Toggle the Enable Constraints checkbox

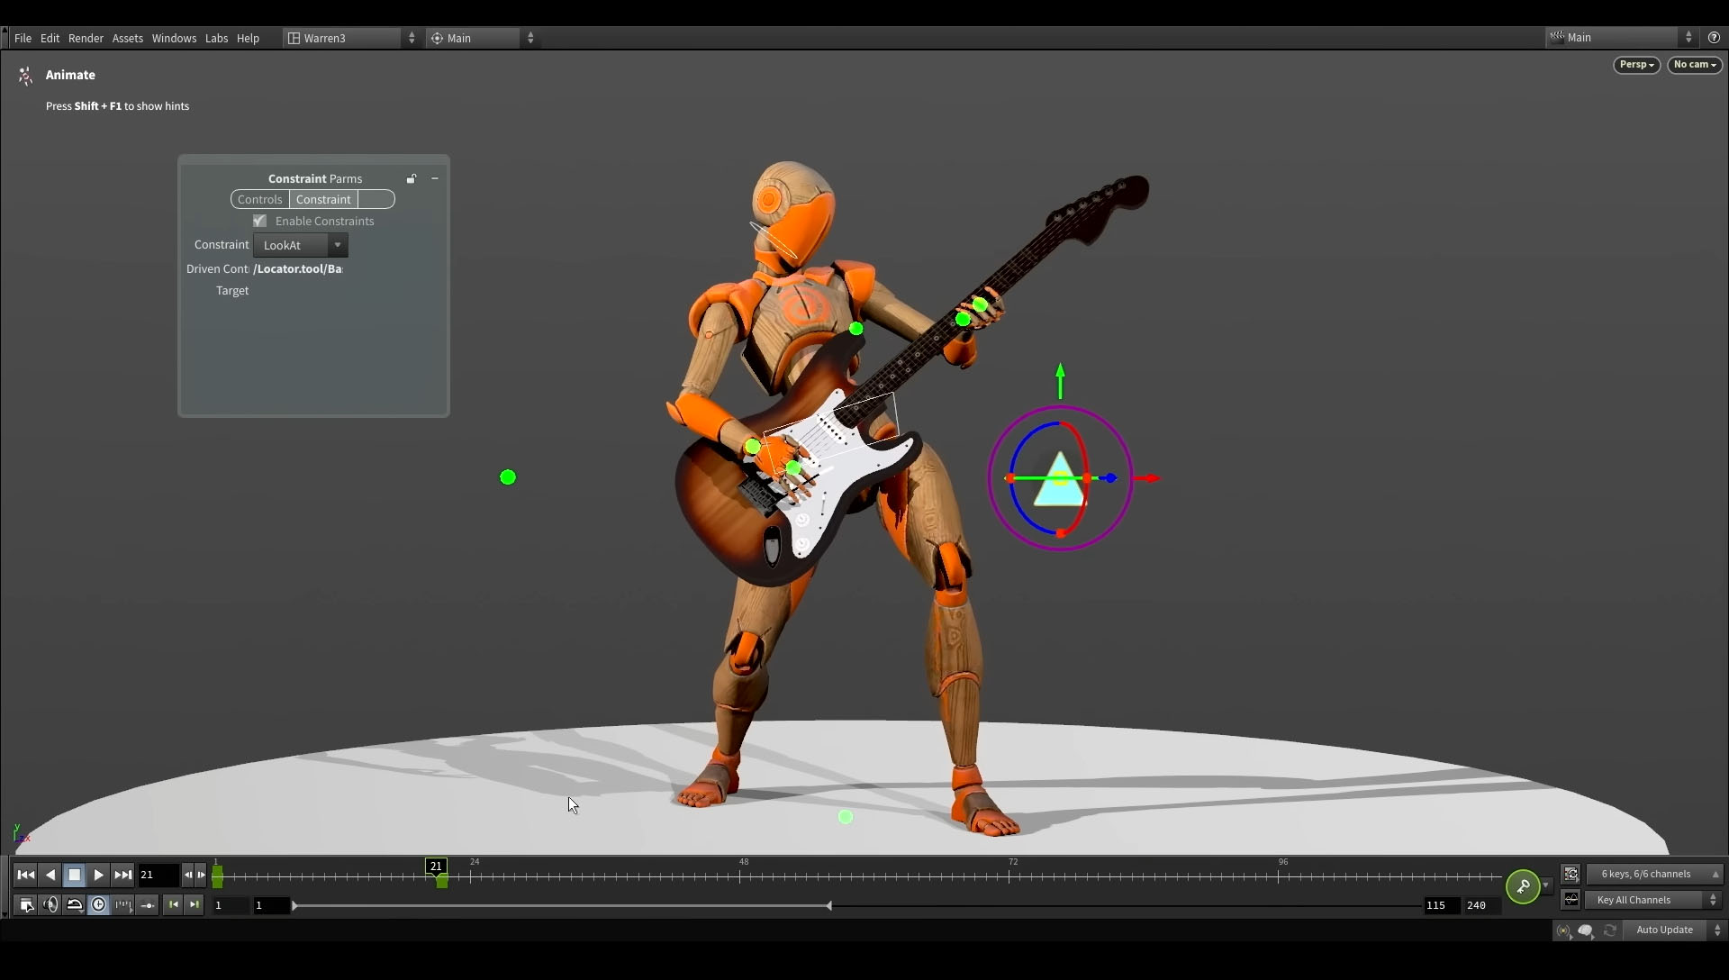coord(259,221)
